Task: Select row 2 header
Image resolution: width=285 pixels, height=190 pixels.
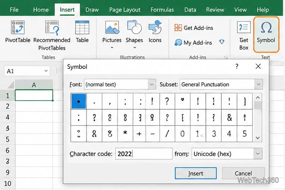Action: [x=7, y=106]
